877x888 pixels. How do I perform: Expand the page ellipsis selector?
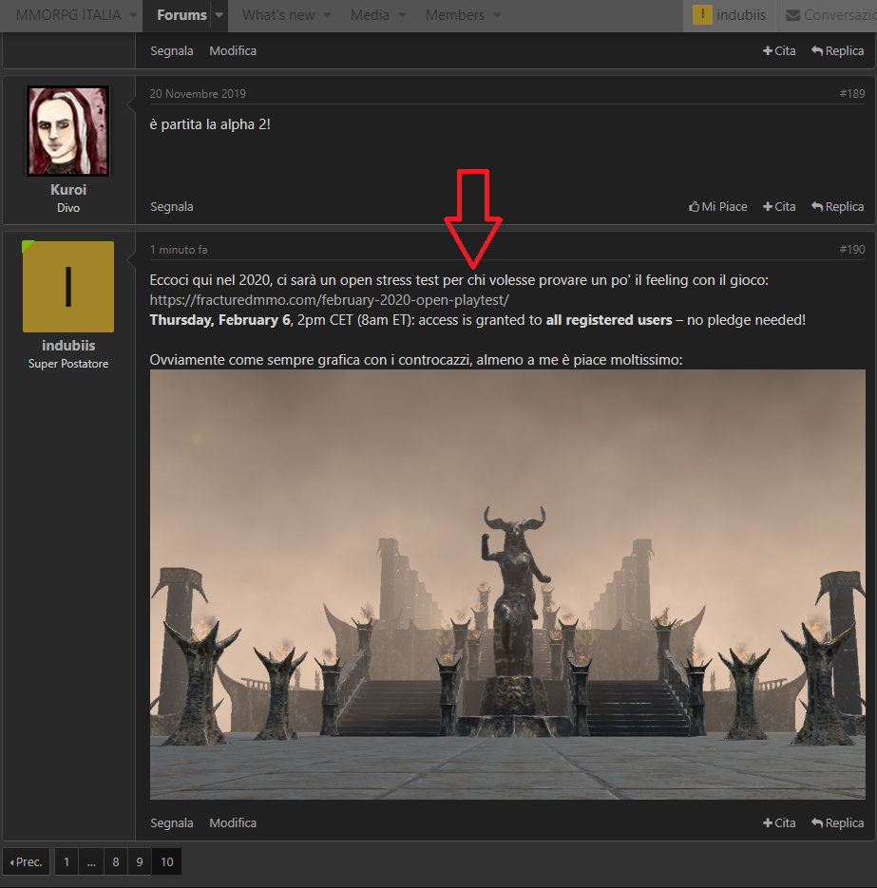click(91, 862)
